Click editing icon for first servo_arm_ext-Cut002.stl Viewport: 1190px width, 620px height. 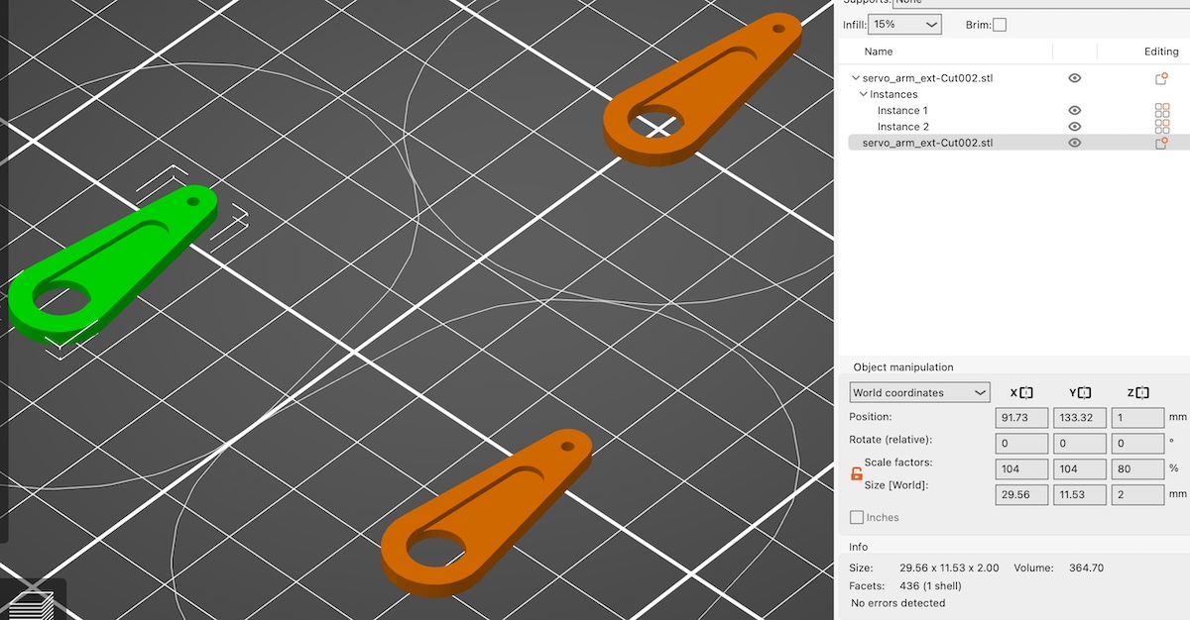coord(1161,78)
